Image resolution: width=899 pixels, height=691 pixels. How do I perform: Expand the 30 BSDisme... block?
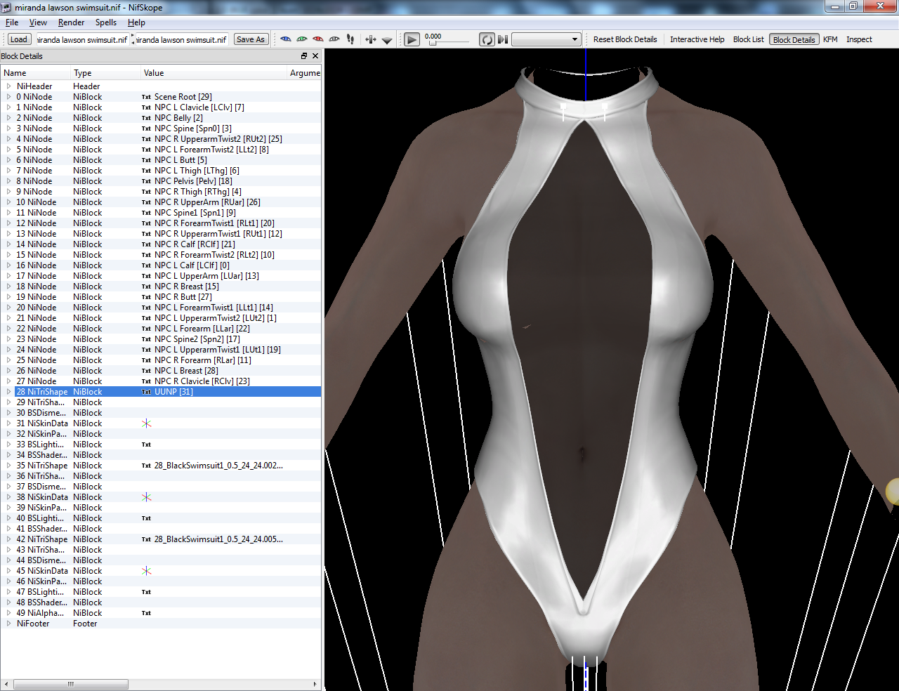point(8,413)
